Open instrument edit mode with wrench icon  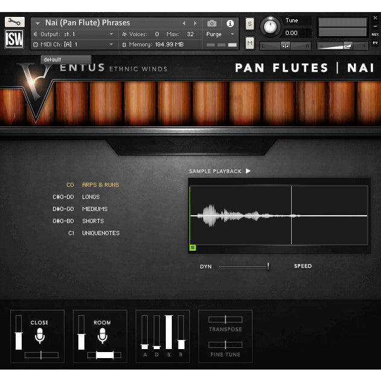point(14,22)
